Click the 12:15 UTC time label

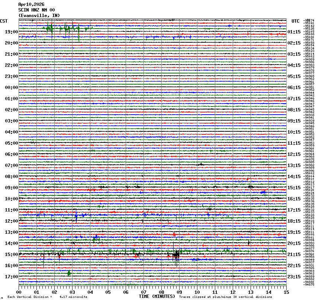294,154
